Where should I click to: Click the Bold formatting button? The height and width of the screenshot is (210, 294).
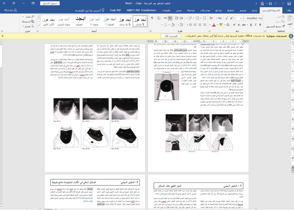260,25
